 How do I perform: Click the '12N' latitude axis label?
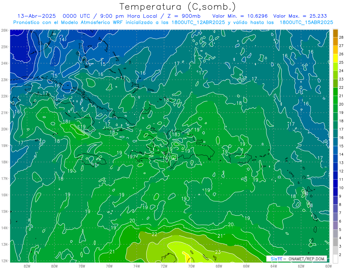(x=4, y=261)
